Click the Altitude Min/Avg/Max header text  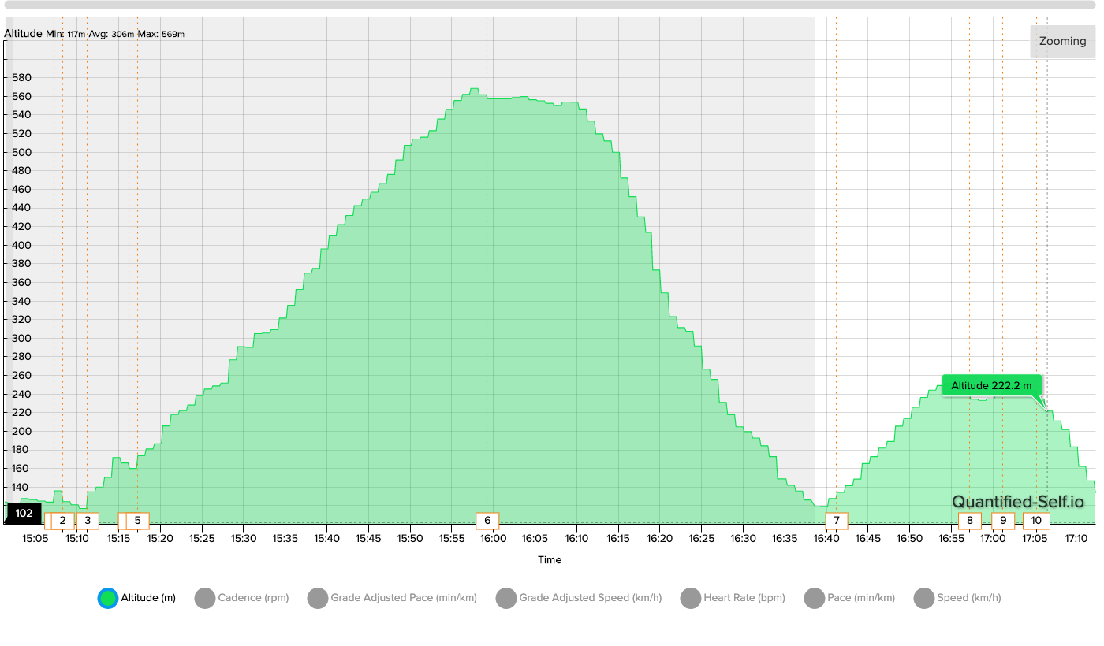pos(95,34)
